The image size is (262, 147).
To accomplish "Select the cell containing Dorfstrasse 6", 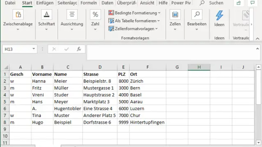I will [x=100, y=122].
